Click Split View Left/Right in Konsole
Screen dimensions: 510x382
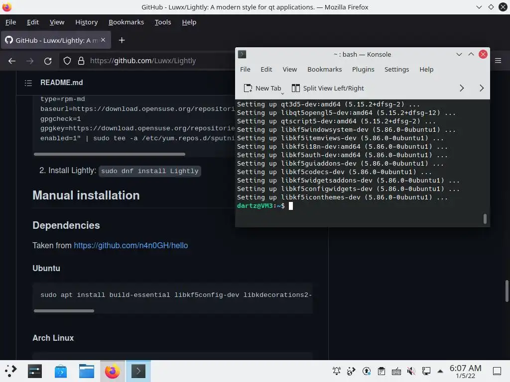coord(328,88)
